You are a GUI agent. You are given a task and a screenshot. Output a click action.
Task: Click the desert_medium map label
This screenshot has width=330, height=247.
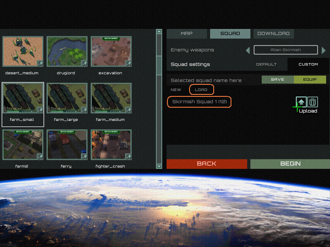tap(22, 73)
